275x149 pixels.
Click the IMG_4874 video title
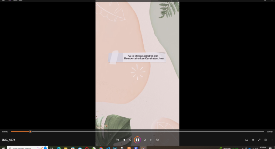[9, 140]
